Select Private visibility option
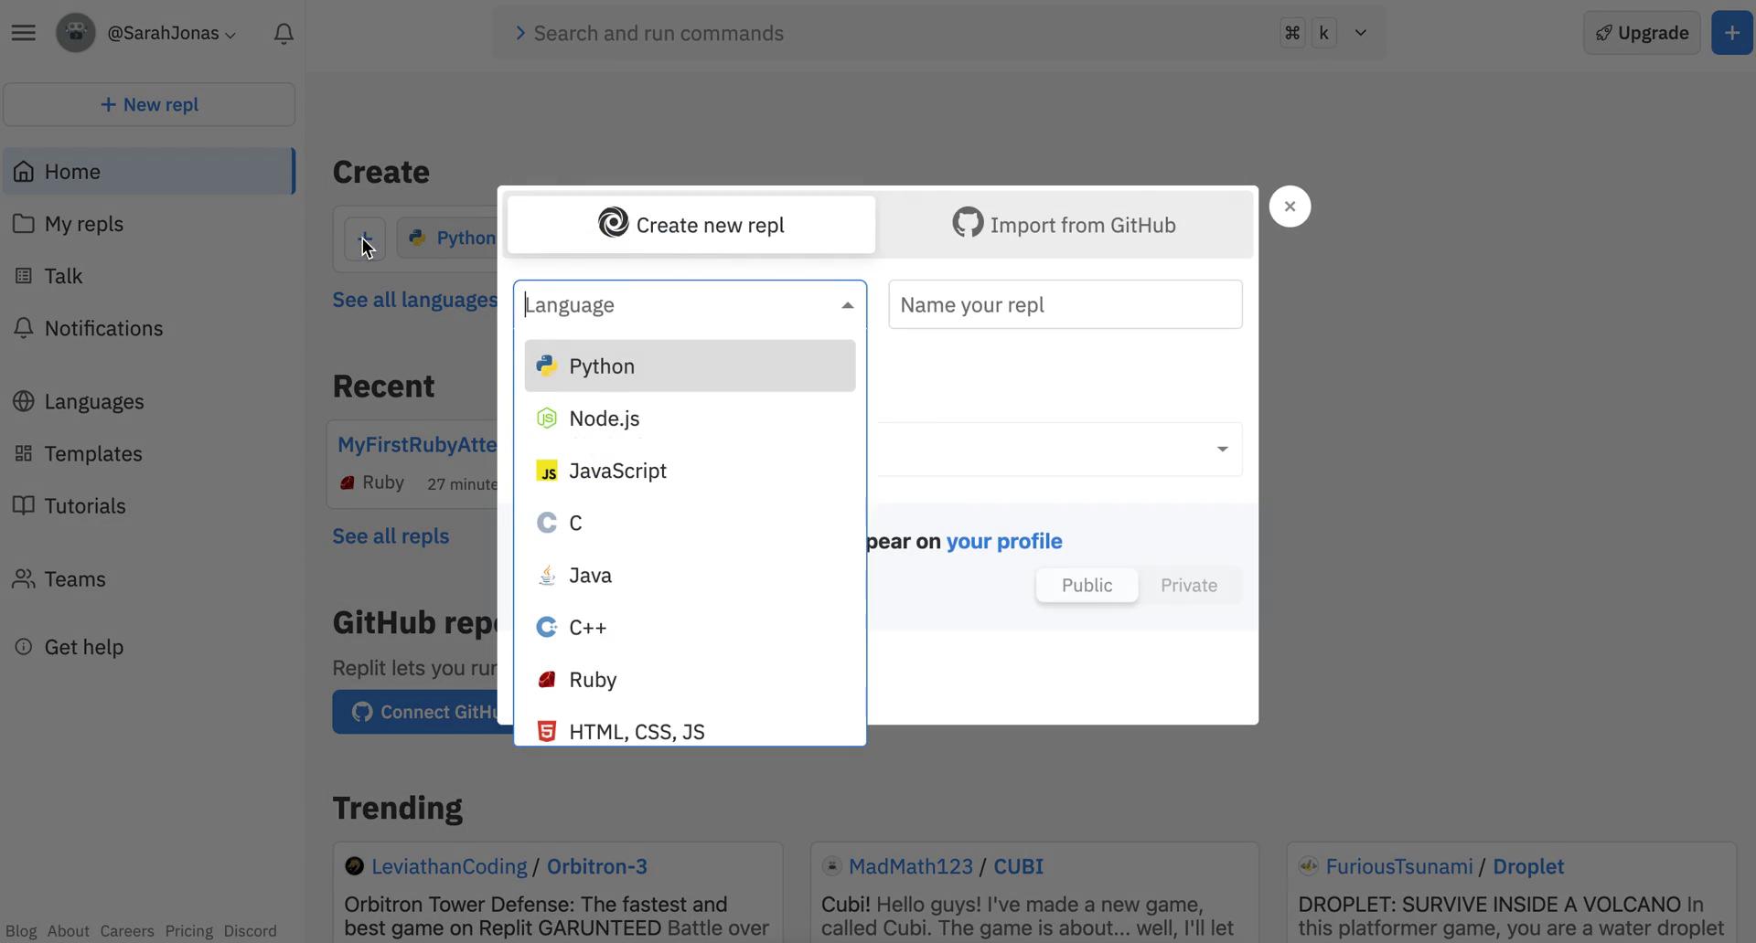 point(1188,586)
